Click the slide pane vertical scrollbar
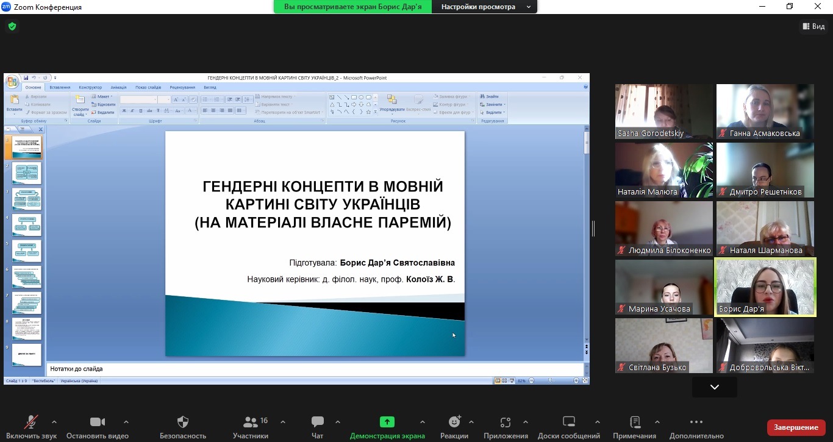The width and height of the screenshot is (833, 442). [587, 235]
